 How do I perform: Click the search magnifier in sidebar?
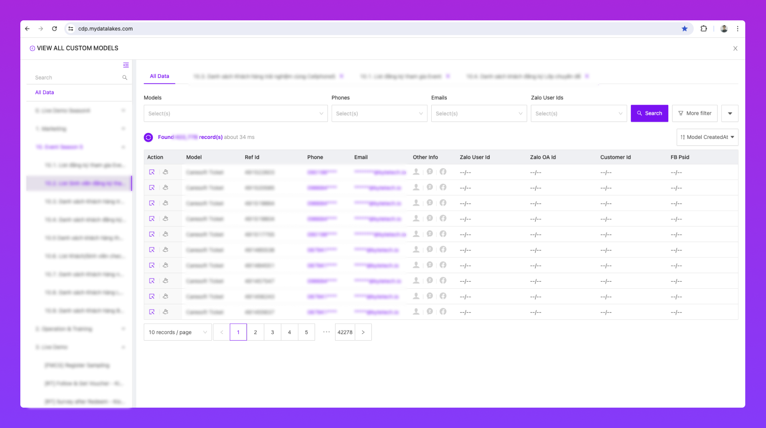pos(125,77)
